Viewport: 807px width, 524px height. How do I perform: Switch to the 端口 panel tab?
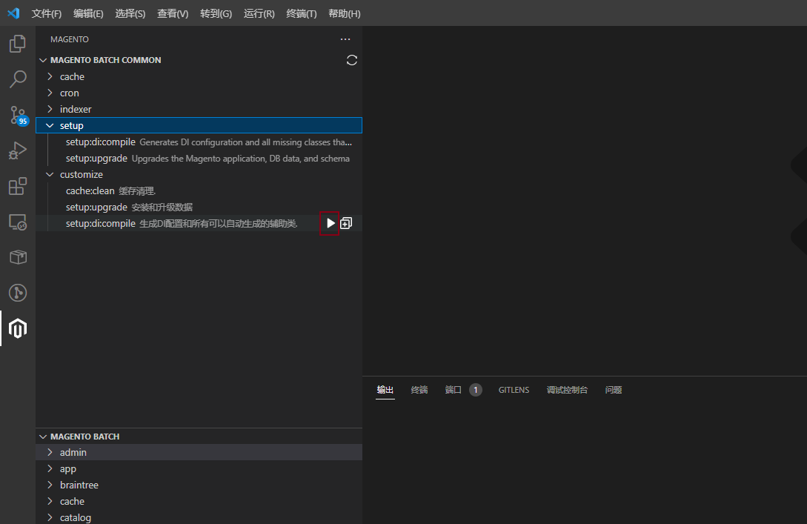[x=463, y=390]
